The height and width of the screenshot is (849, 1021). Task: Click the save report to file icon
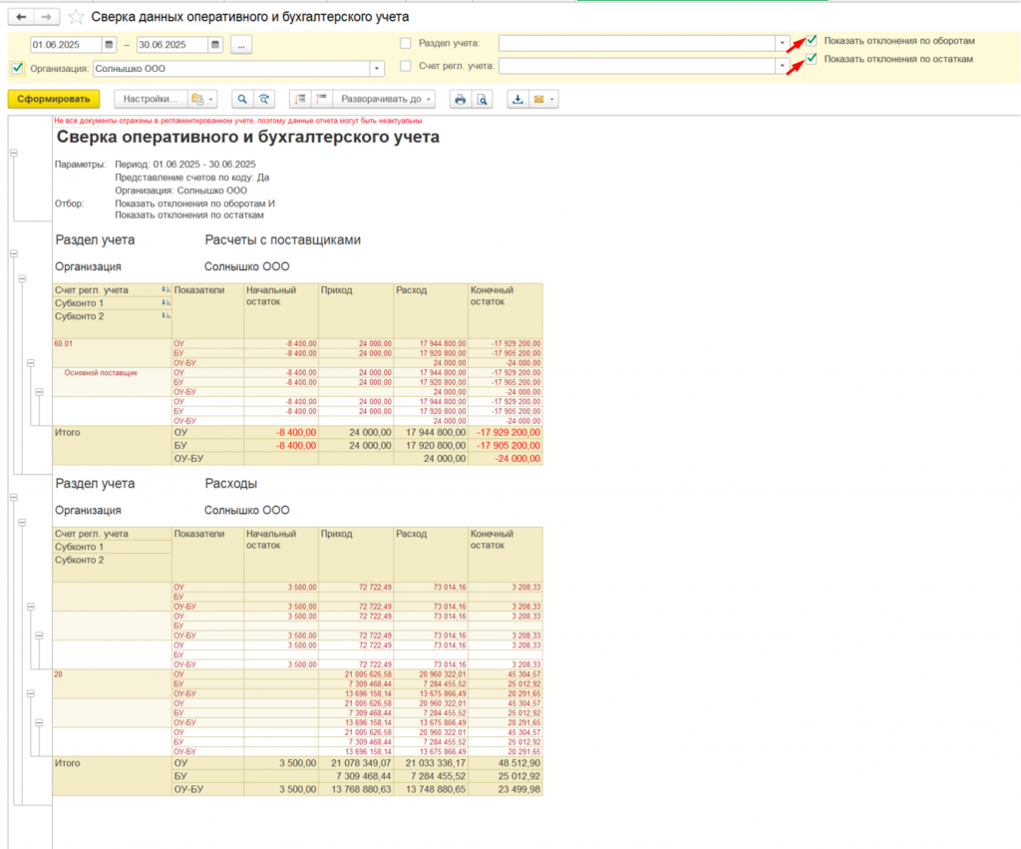click(x=517, y=99)
